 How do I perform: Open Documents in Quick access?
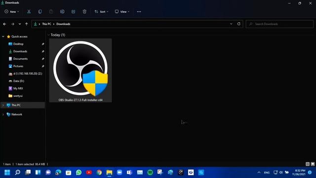(x=20, y=59)
